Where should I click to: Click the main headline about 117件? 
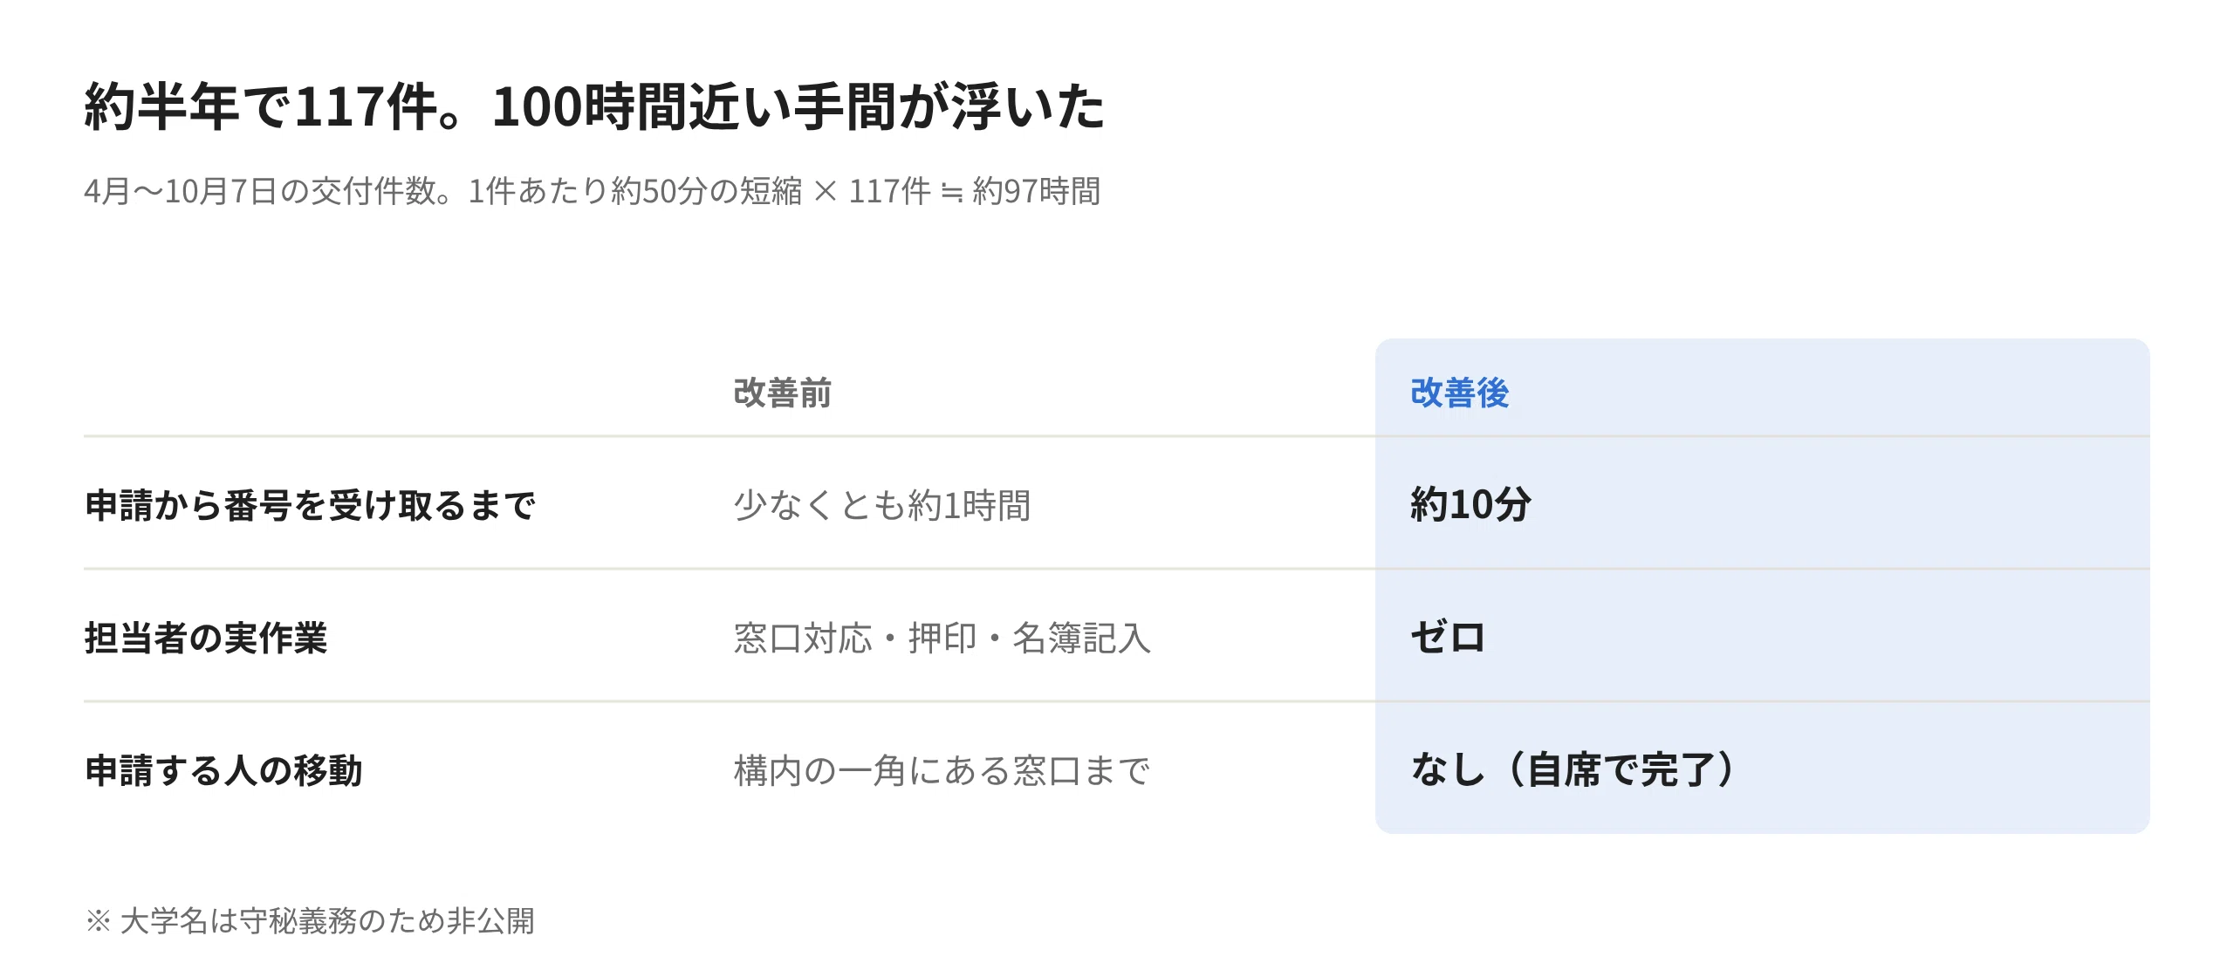pos(594,106)
